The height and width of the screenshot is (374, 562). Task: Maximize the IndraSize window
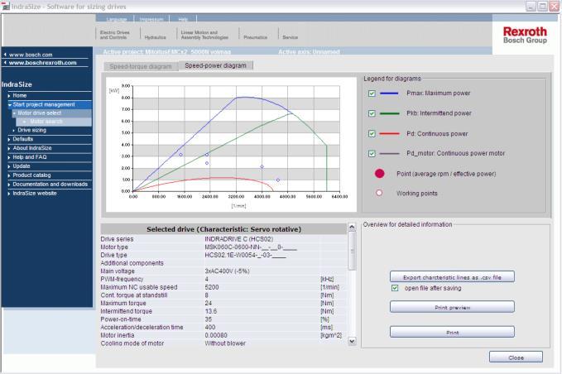[x=543, y=6]
